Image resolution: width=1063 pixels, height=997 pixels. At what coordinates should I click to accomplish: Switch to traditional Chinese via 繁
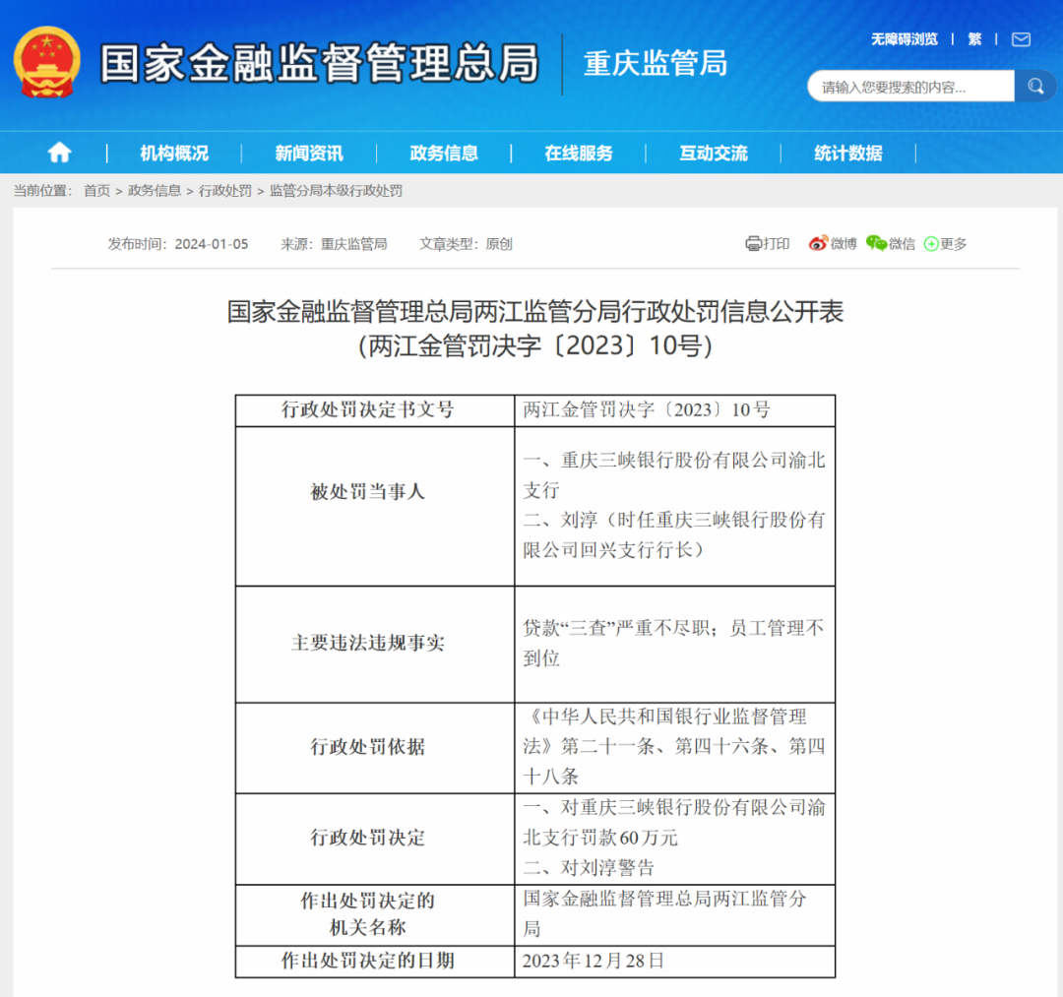coord(974,39)
